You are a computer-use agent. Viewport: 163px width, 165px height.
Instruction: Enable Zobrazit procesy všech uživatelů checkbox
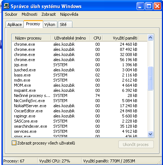pos(14,143)
